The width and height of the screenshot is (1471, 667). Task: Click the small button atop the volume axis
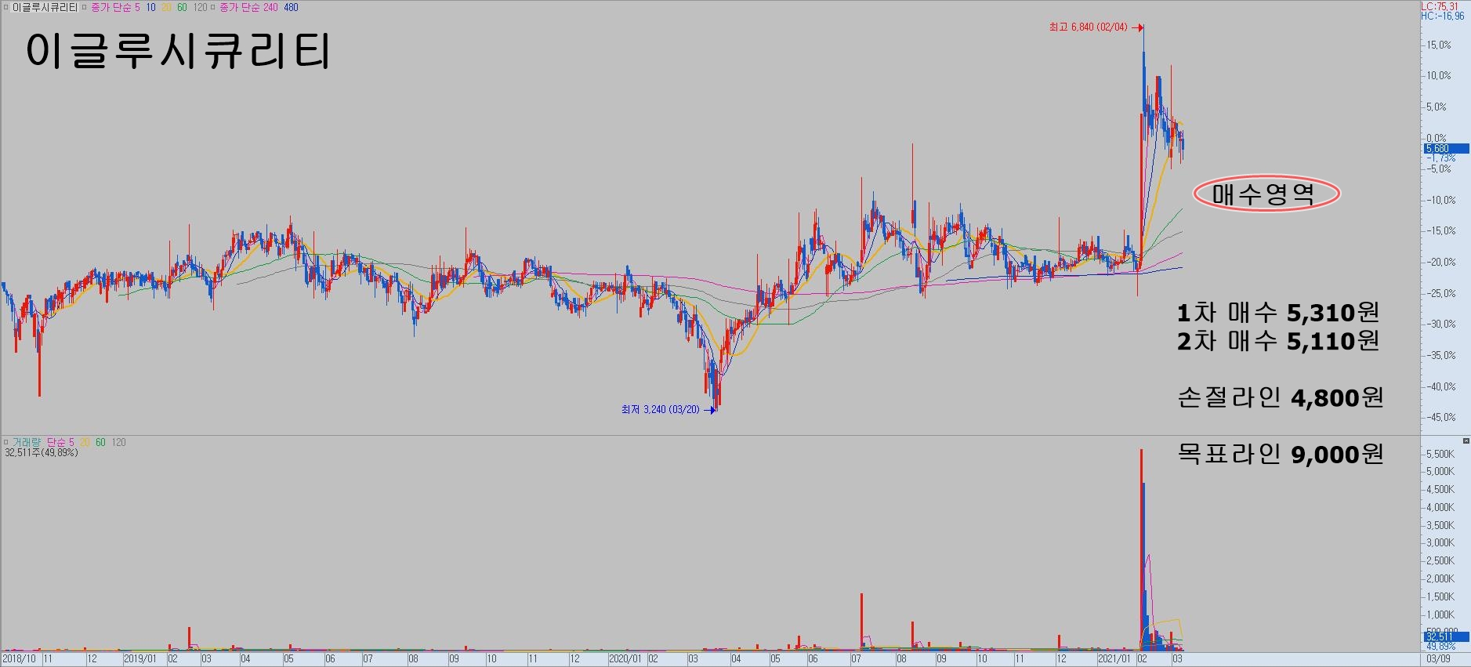pyautogui.click(x=1466, y=441)
